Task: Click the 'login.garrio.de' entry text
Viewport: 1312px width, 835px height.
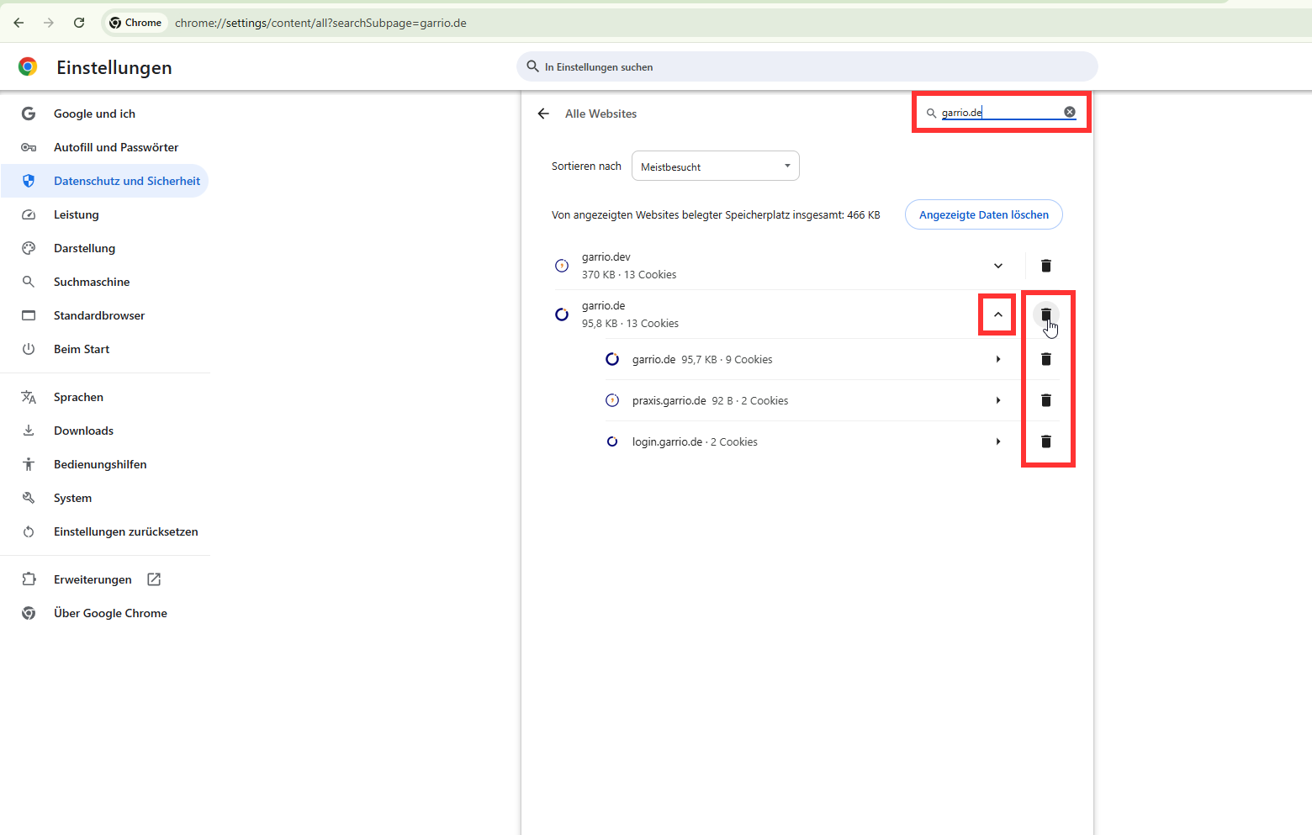Action: (x=668, y=441)
